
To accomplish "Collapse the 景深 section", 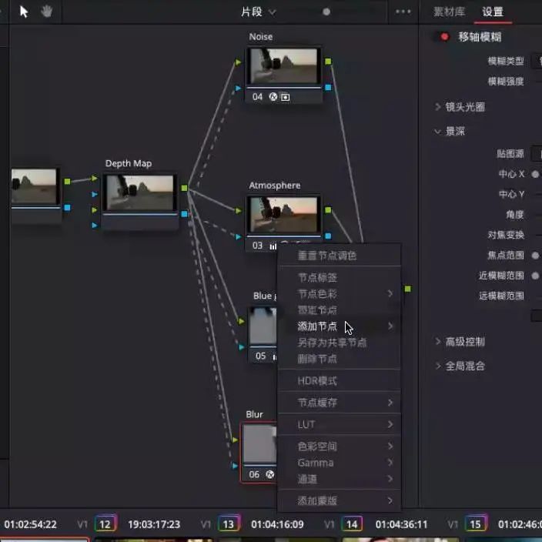I will (x=449, y=132).
